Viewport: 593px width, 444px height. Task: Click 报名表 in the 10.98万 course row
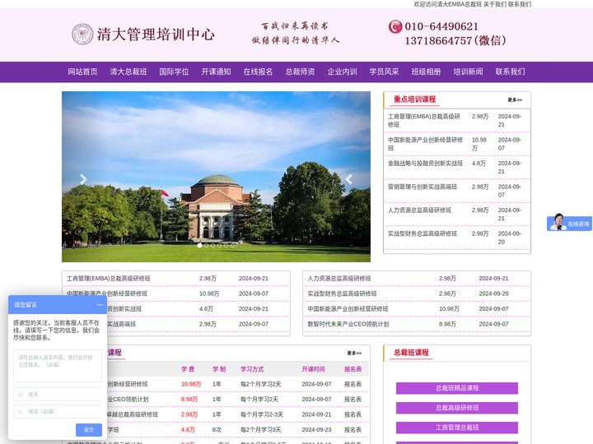(x=353, y=384)
